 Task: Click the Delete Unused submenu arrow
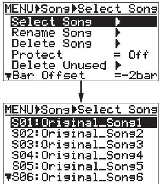click(118, 65)
